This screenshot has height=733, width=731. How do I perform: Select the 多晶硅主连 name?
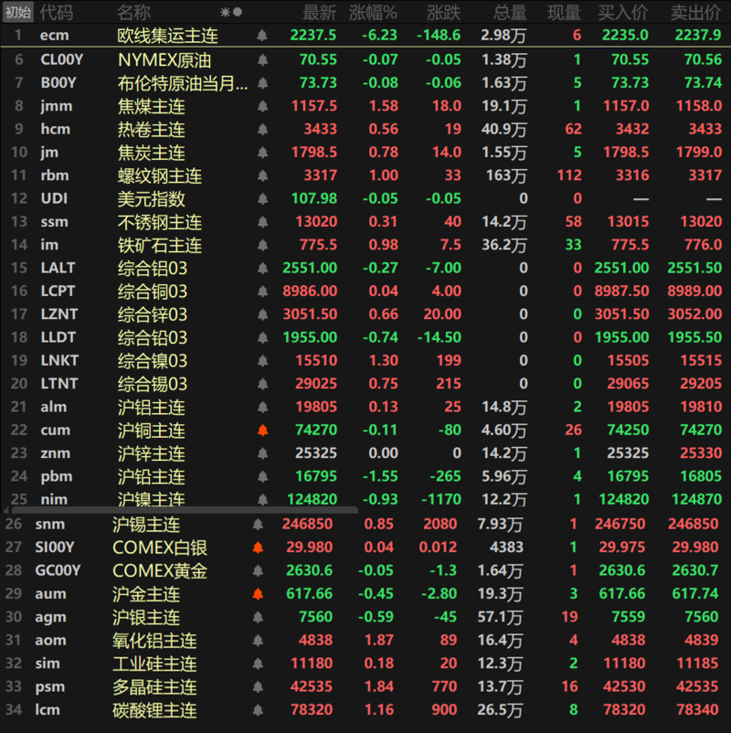point(154,687)
